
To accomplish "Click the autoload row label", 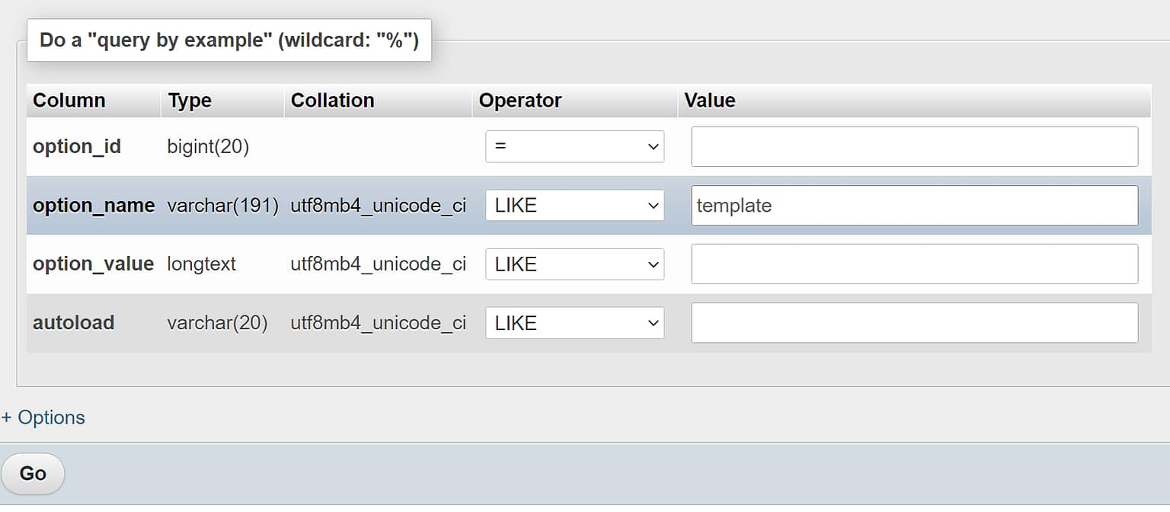I will [74, 323].
